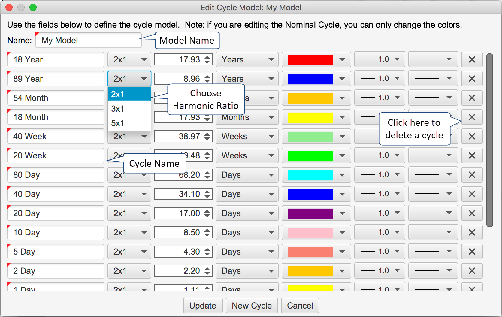502x317 pixels.
Task: Delete the 89 Year cycle row
Action: point(472,79)
